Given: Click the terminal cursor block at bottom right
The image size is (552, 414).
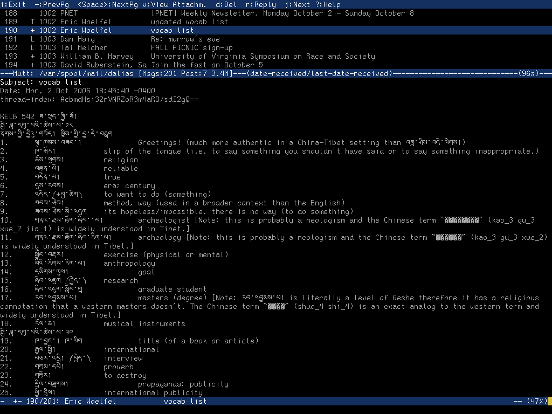Looking at the screenshot, I should 549,401.
